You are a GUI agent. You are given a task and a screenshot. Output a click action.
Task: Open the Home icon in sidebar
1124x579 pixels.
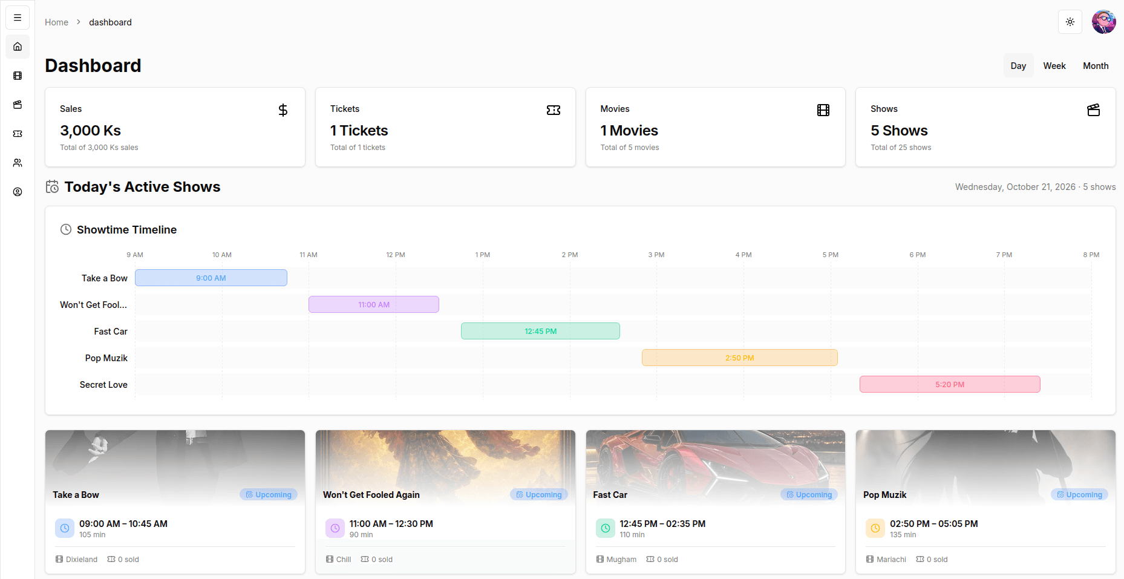[18, 47]
